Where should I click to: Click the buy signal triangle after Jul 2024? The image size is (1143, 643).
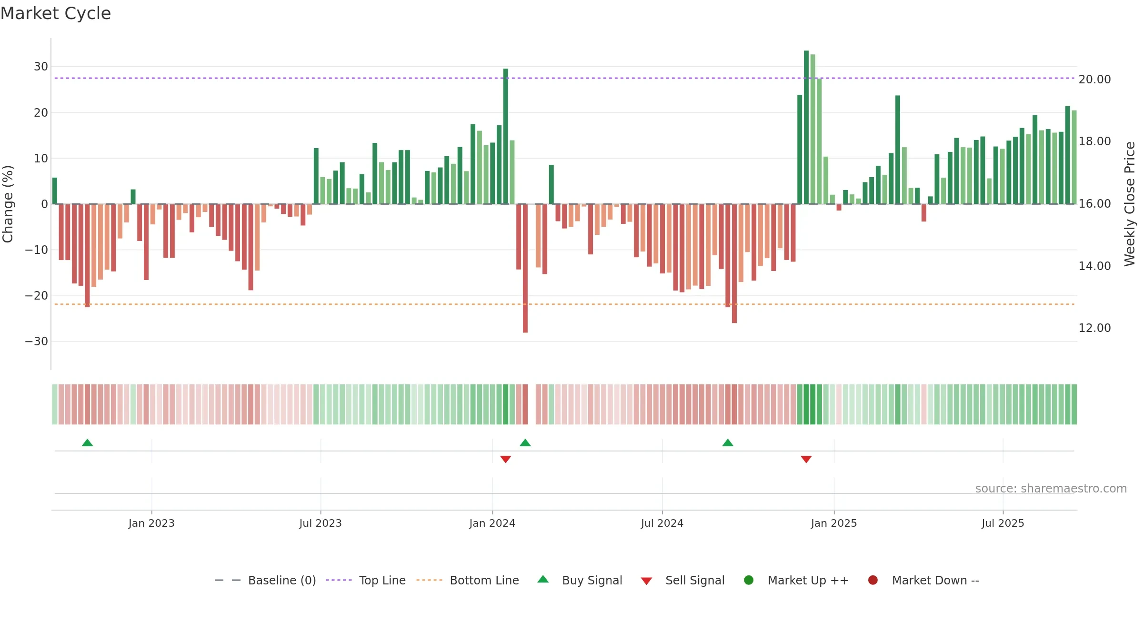728,443
